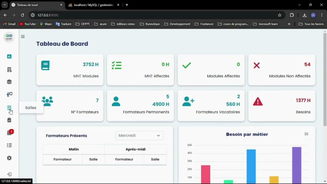Open the microsoft learn bookmarks folder
327x184 pixels.
[265, 24]
